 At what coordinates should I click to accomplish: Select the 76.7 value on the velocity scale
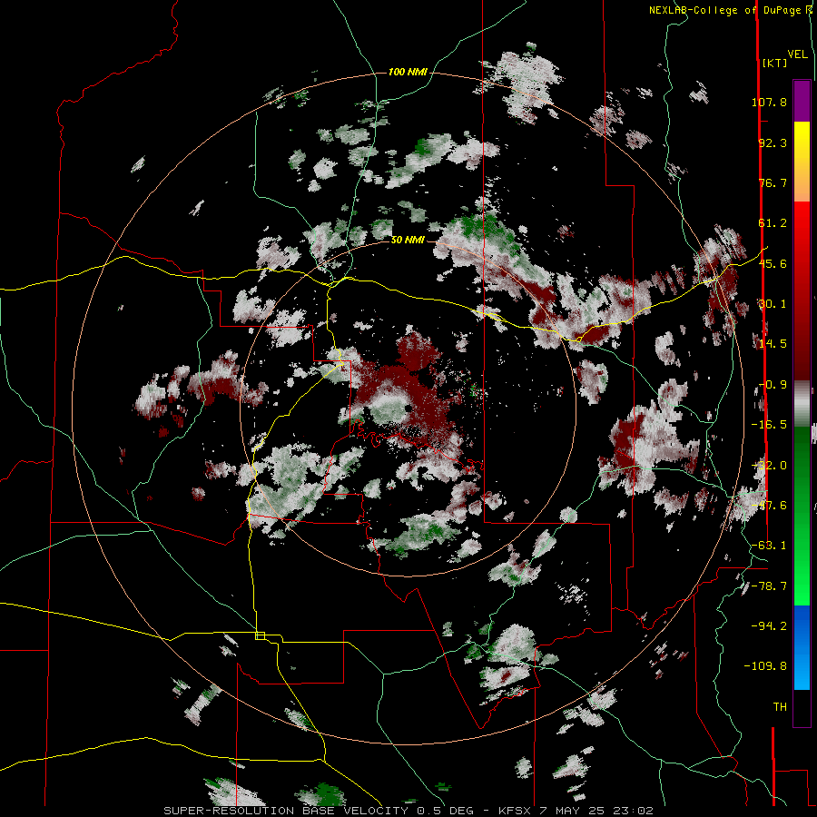point(773,182)
